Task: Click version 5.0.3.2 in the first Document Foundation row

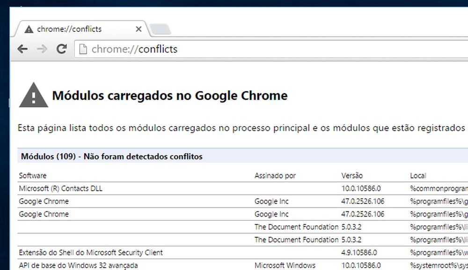Action: click(x=351, y=227)
